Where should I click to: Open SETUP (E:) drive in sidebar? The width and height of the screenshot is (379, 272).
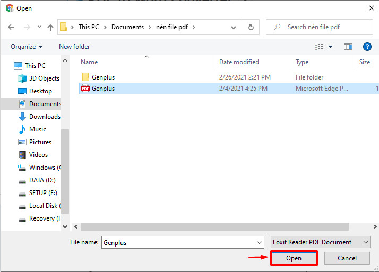point(38,193)
